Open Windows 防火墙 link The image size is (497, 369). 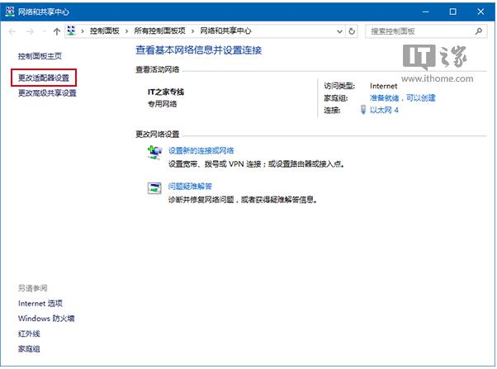tap(46, 318)
